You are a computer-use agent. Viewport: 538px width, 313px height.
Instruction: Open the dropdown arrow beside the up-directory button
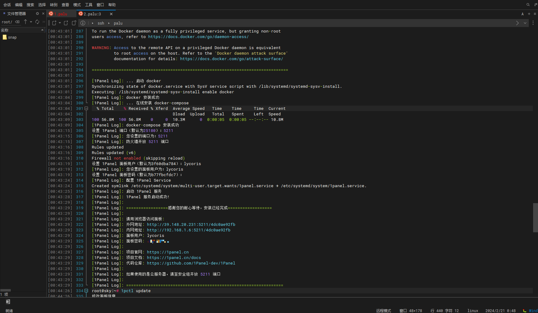point(31,22)
